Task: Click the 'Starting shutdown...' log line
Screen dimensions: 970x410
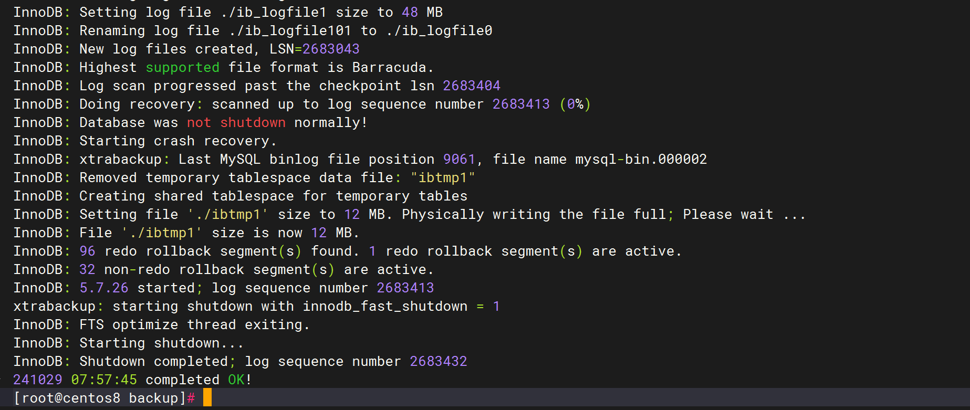Action: point(129,343)
